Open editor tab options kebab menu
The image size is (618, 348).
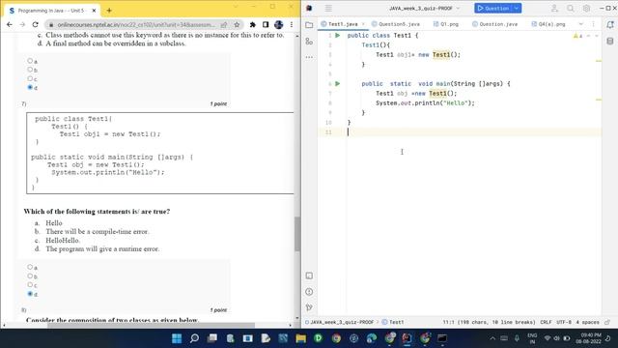(x=593, y=24)
